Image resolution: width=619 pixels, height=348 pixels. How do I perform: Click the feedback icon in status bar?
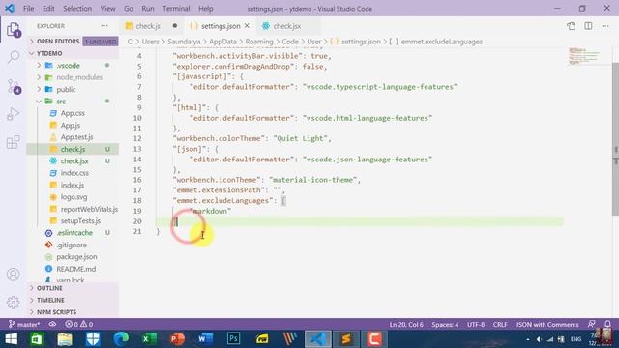tap(591, 324)
